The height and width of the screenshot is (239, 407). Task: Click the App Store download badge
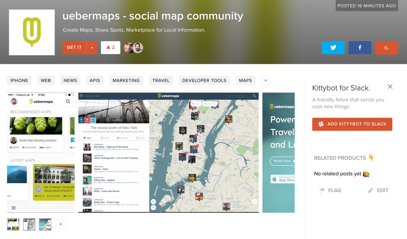[283, 179]
